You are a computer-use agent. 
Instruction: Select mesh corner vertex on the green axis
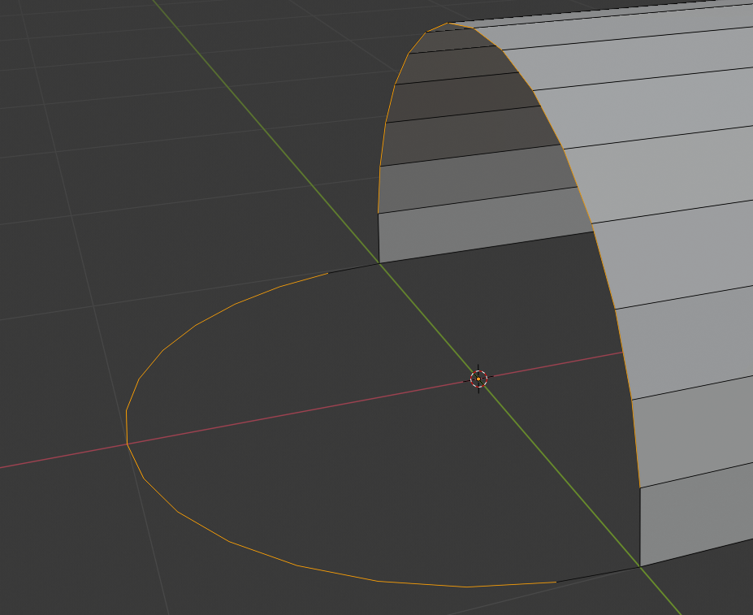[x=379, y=263]
